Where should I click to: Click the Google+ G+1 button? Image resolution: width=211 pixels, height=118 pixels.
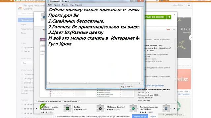[x=169, y=29]
